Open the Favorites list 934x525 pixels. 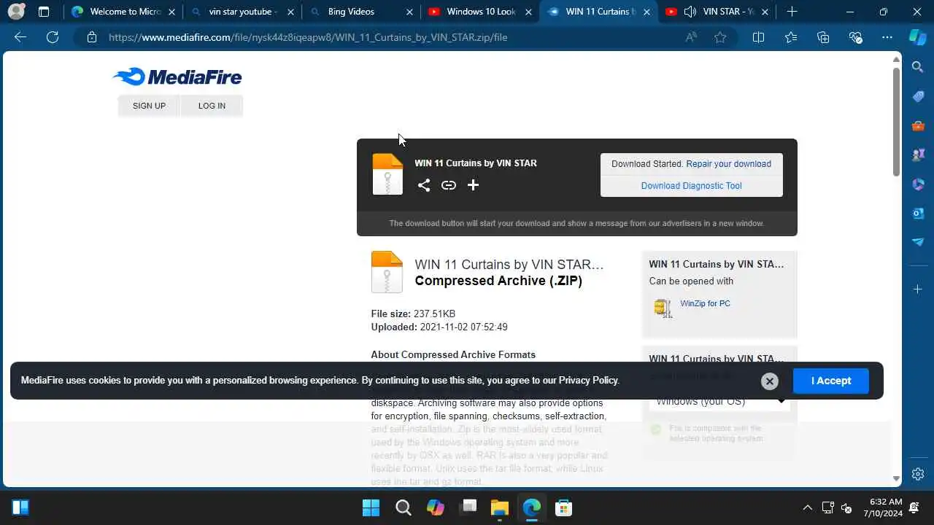coord(791,37)
